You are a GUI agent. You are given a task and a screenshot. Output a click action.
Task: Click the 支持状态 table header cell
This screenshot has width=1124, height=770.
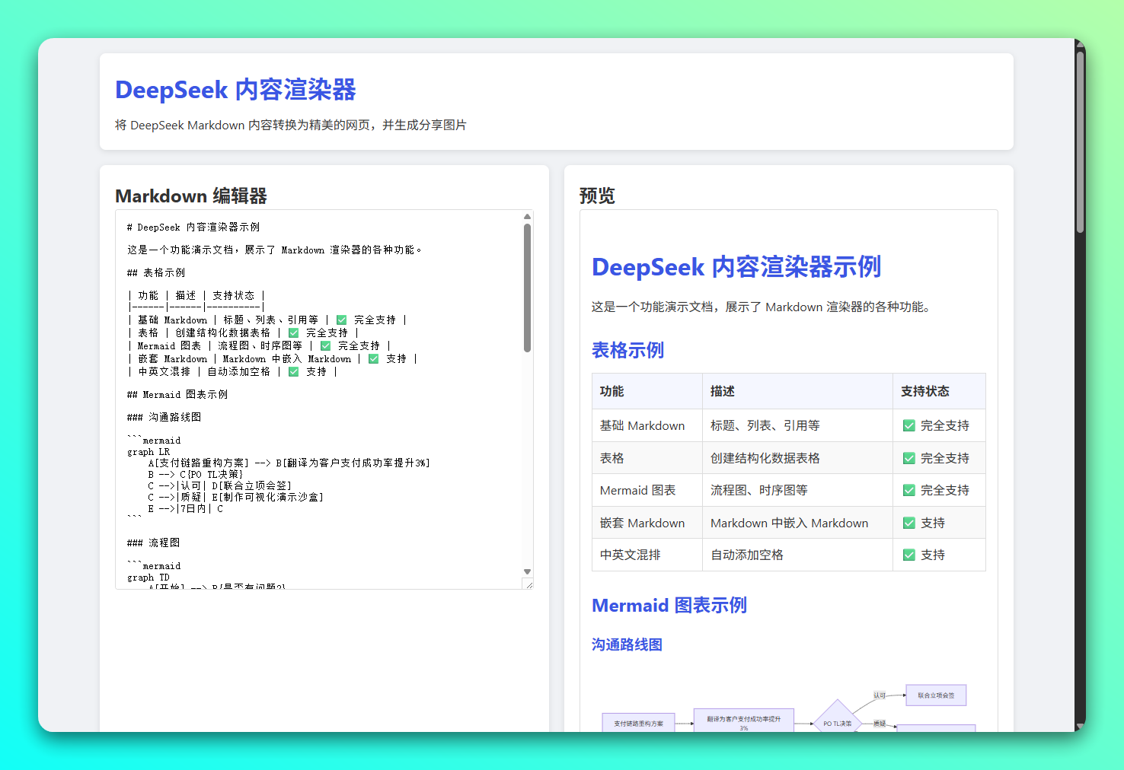(939, 391)
